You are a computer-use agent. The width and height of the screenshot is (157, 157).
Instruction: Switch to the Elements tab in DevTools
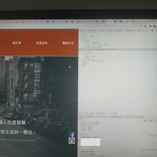point(92,30)
